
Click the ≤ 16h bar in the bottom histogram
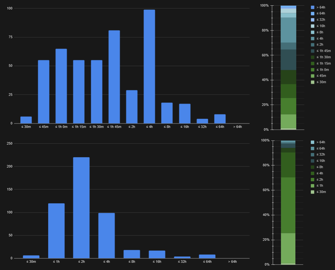pyautogui.click(x=157, y=254)
